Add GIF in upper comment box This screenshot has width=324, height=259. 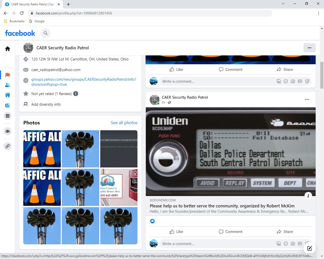point(300,81)
